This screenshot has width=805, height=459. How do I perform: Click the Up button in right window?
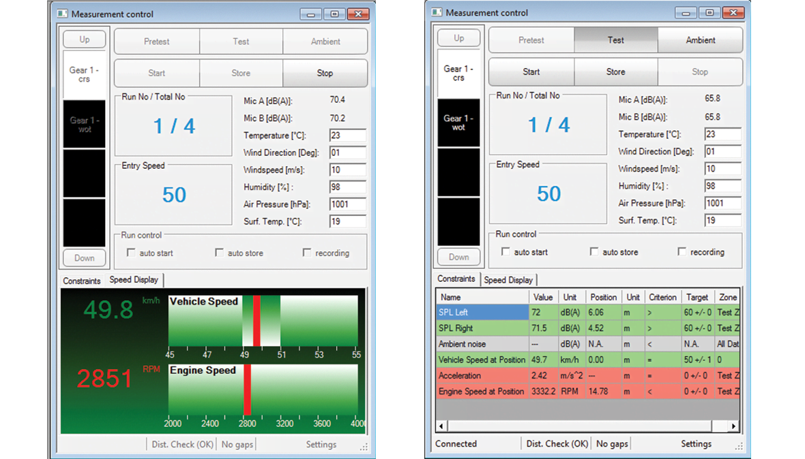pos(459,38)
